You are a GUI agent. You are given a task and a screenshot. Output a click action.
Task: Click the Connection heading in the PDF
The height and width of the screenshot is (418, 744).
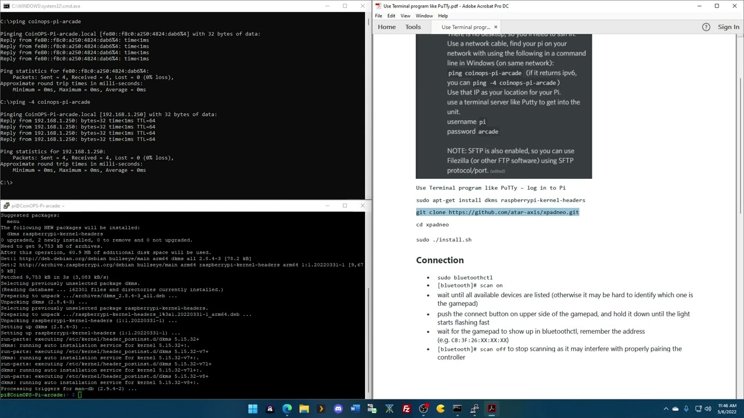440,260
